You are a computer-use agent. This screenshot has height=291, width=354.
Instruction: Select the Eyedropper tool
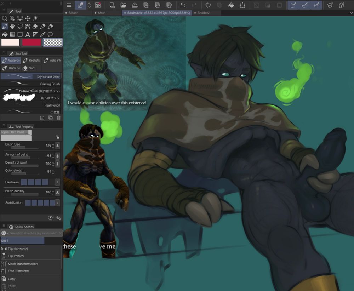[43, 34]
